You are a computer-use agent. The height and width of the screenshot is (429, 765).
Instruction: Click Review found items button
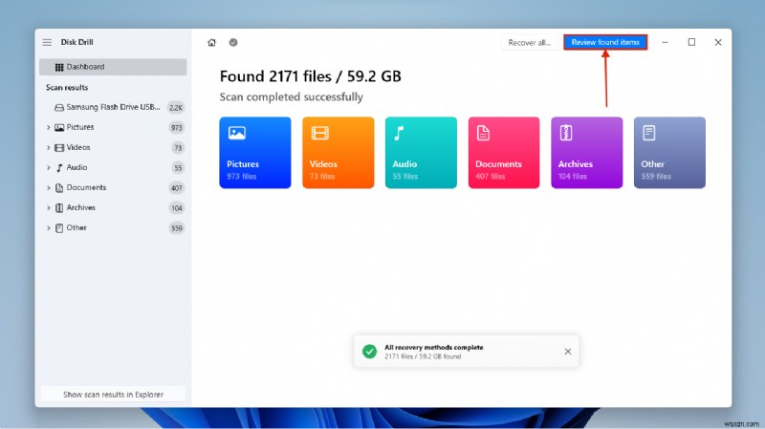tap(605, 42)
